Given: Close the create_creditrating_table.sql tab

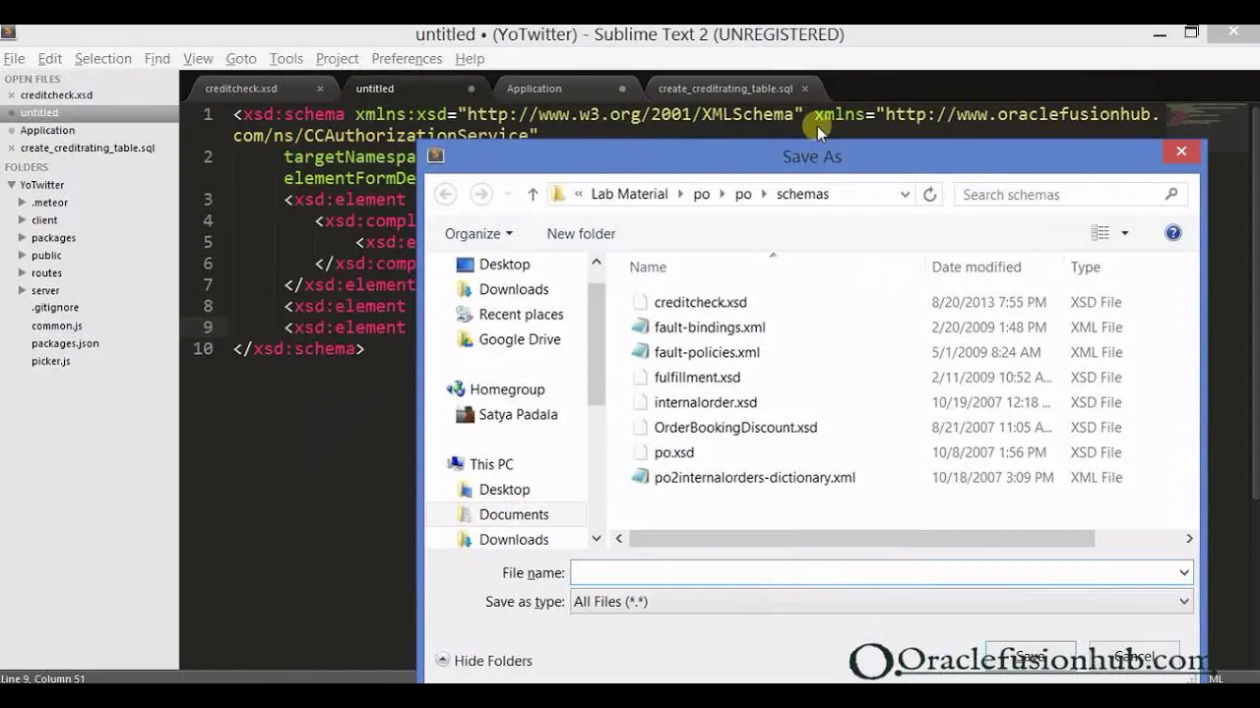Looking at the screenshot, I should 804,88.
